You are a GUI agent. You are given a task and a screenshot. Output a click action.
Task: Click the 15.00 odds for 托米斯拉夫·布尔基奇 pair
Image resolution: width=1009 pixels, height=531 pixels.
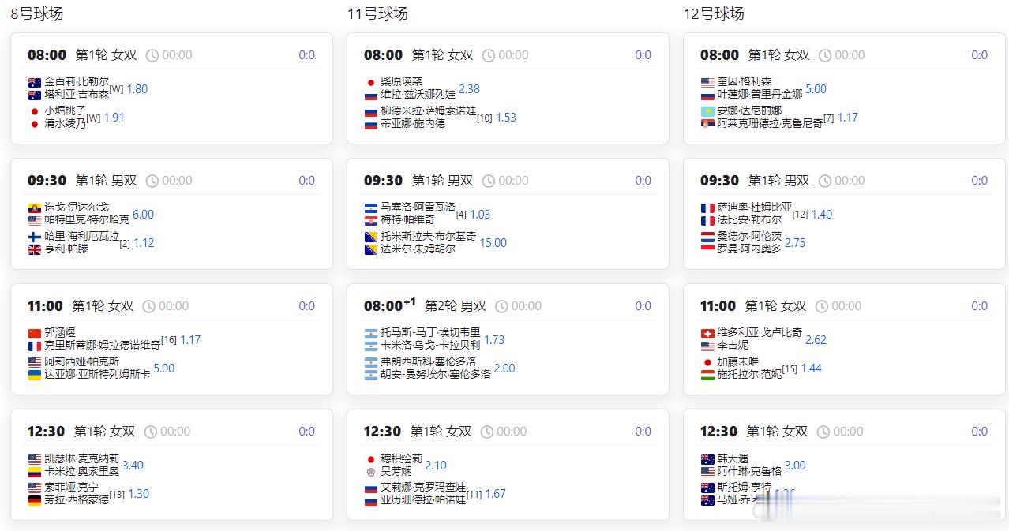tap(493, 243)
